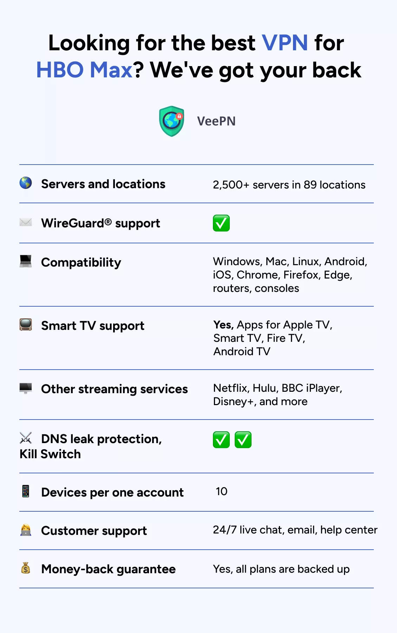Click the WireGuard support green checkmark
397x633 pixels.
point(221,223)
